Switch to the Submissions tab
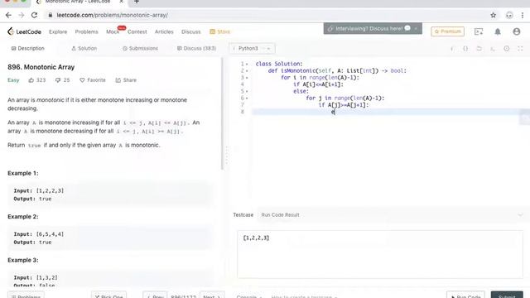 click(140, 48)
